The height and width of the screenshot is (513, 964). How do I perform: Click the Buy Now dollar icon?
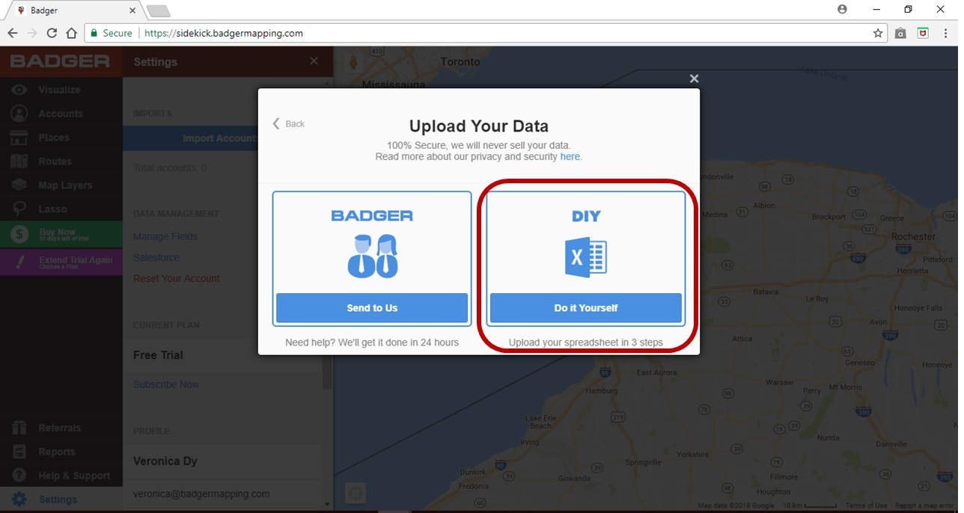coord(19,234)
